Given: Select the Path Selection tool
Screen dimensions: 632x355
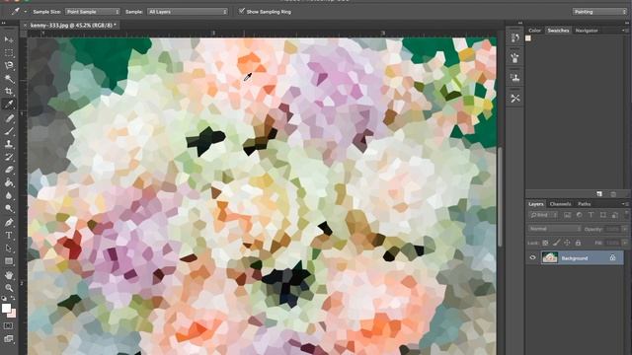Looking at the screenshot, I should tap(9, 248).
